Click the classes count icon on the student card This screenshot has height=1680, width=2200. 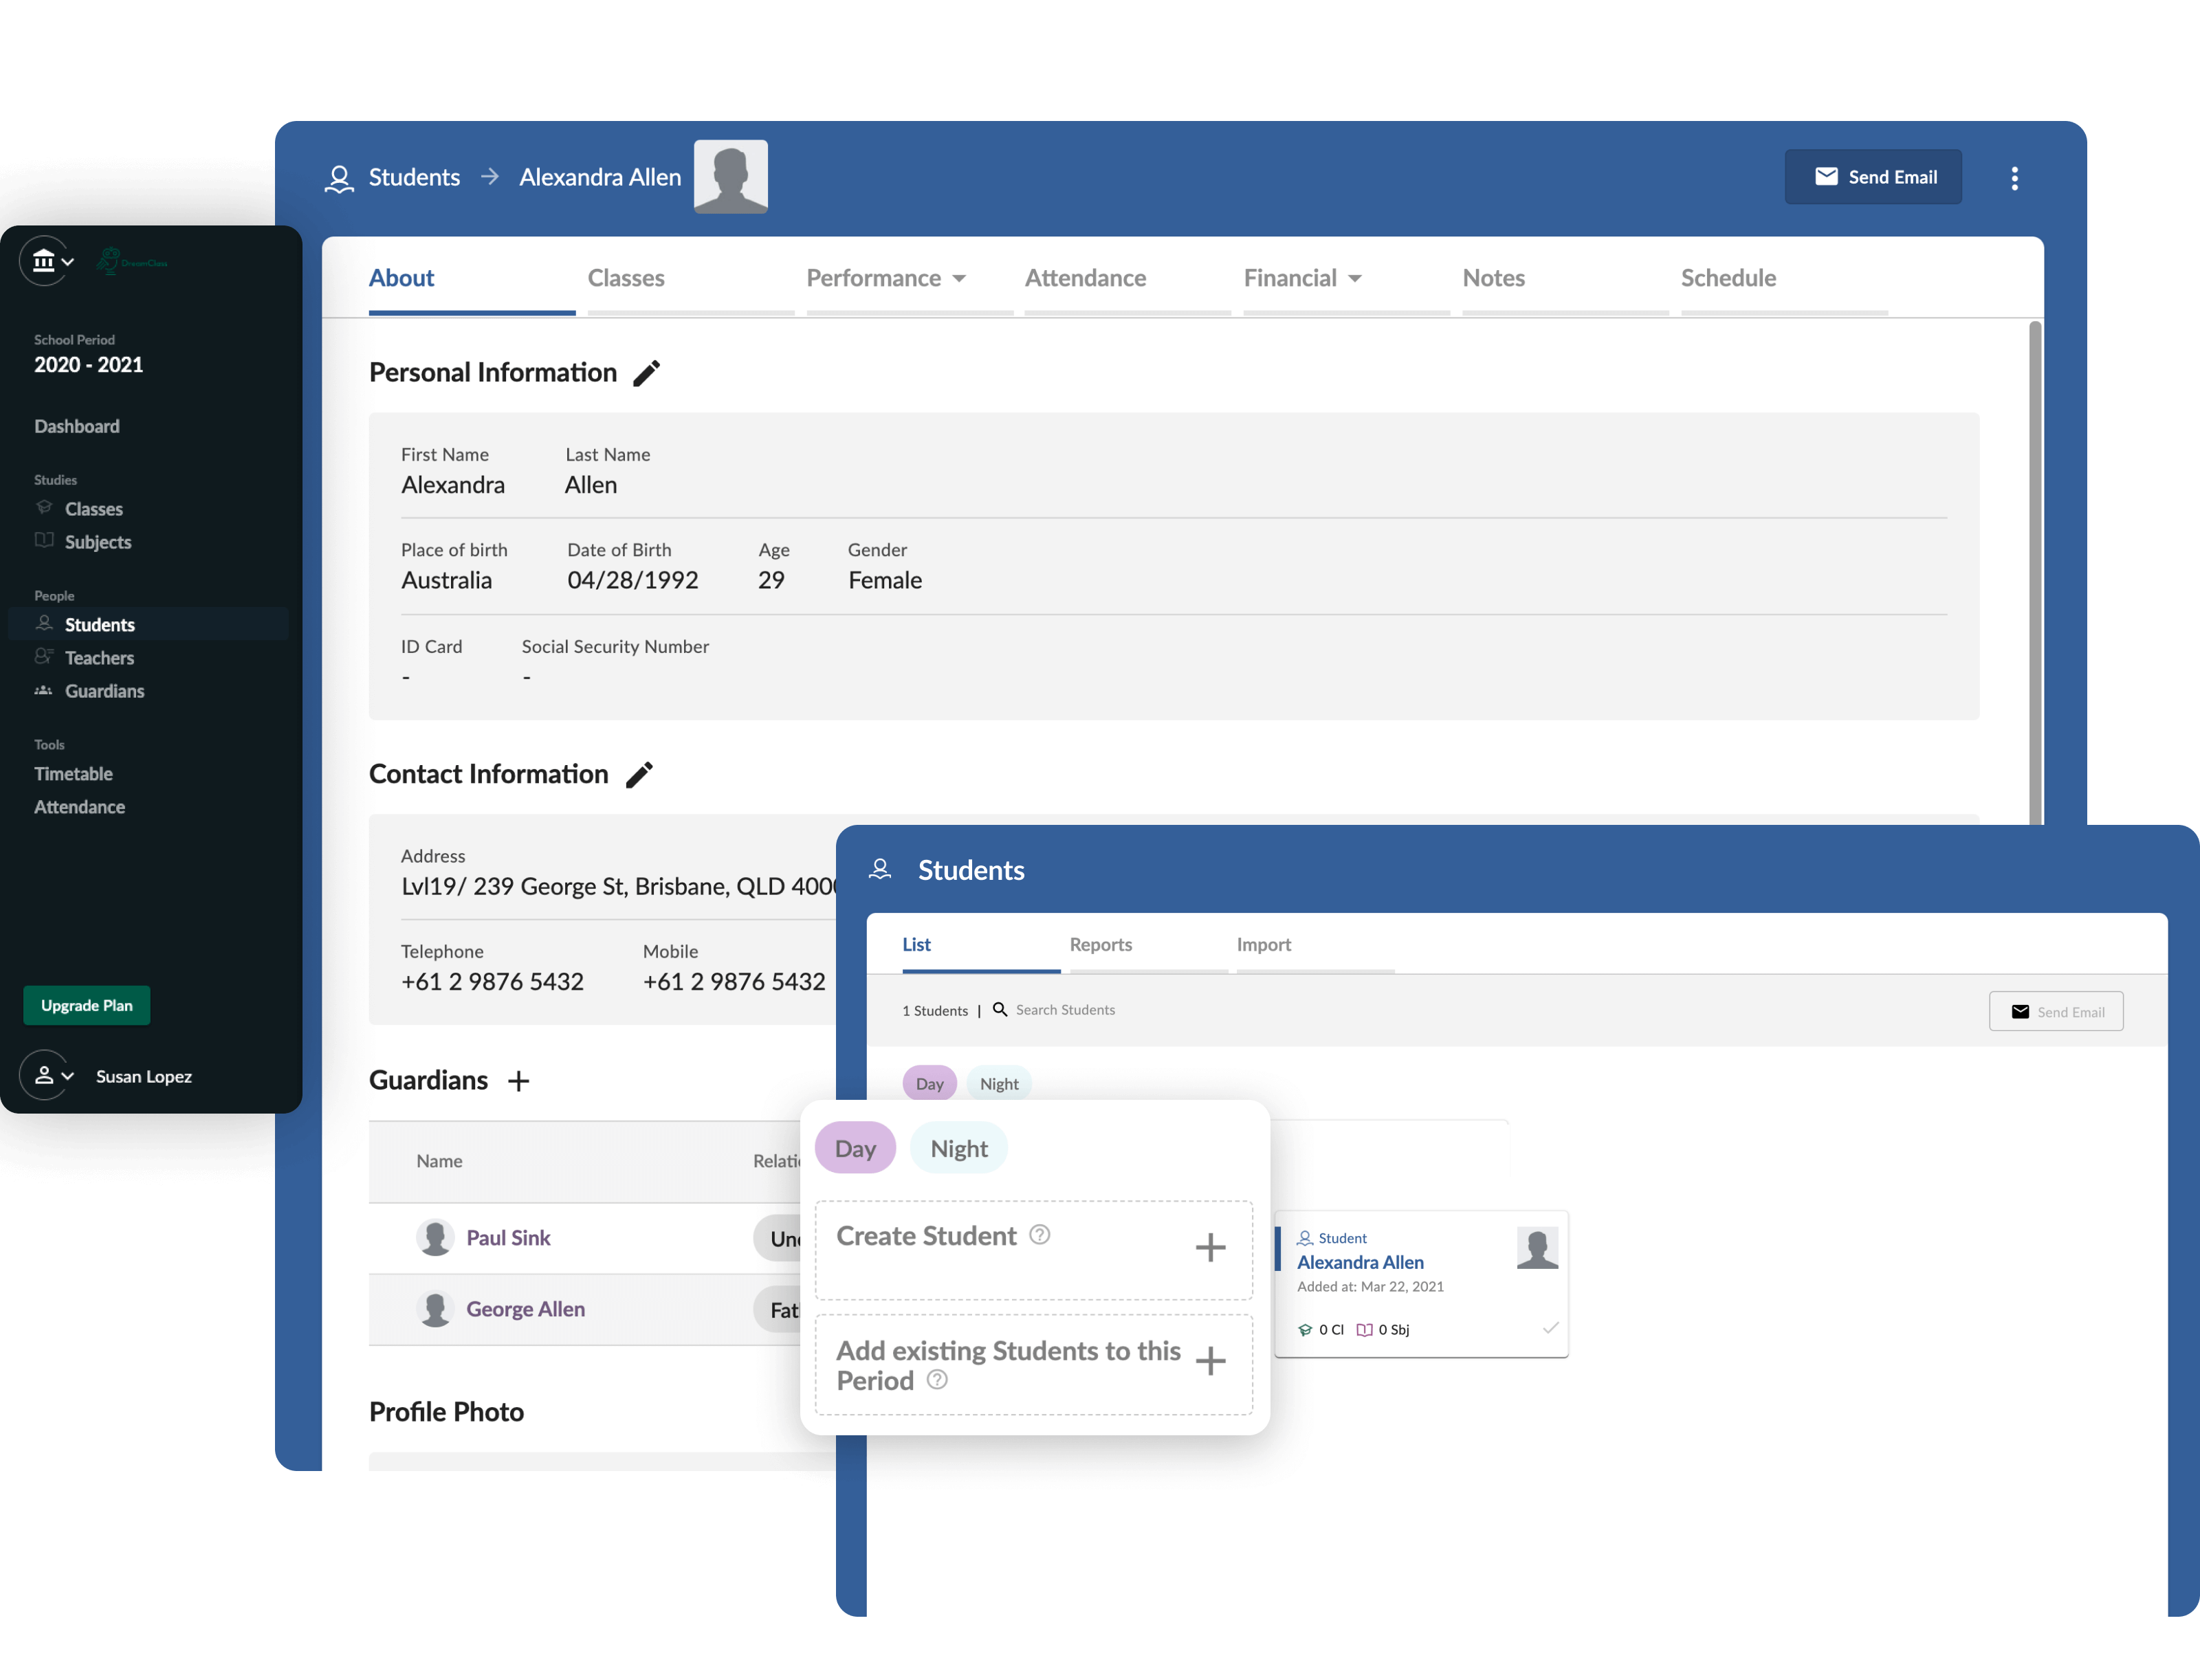click(1305, 1330)
